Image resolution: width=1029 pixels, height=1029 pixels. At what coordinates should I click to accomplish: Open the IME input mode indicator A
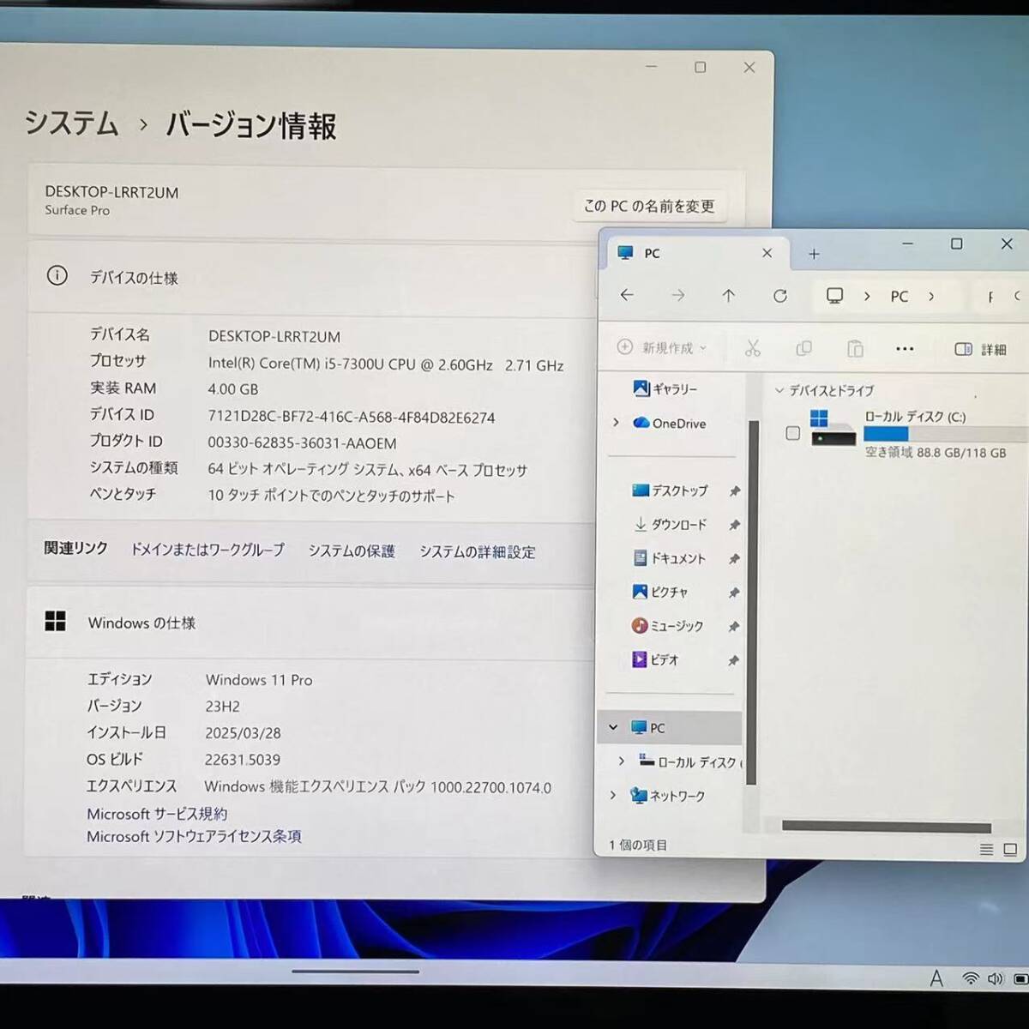[936, 978]
